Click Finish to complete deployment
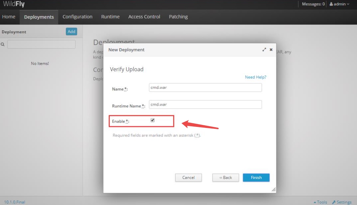 (256, 177)
